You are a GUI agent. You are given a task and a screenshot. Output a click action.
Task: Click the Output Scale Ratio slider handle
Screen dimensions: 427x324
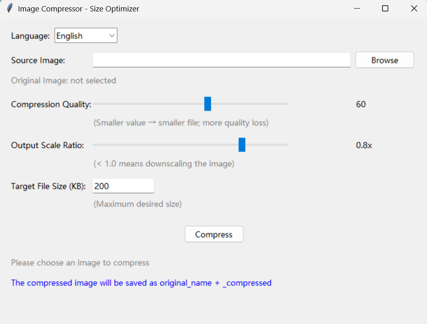point(242,145)
